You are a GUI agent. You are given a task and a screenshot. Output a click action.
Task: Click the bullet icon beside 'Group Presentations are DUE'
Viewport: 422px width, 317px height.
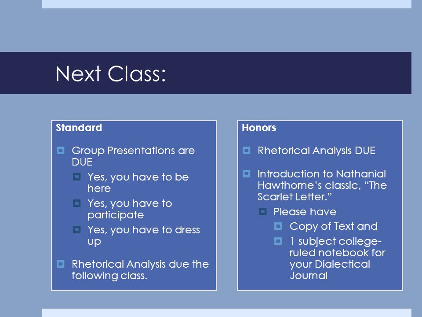61,150
